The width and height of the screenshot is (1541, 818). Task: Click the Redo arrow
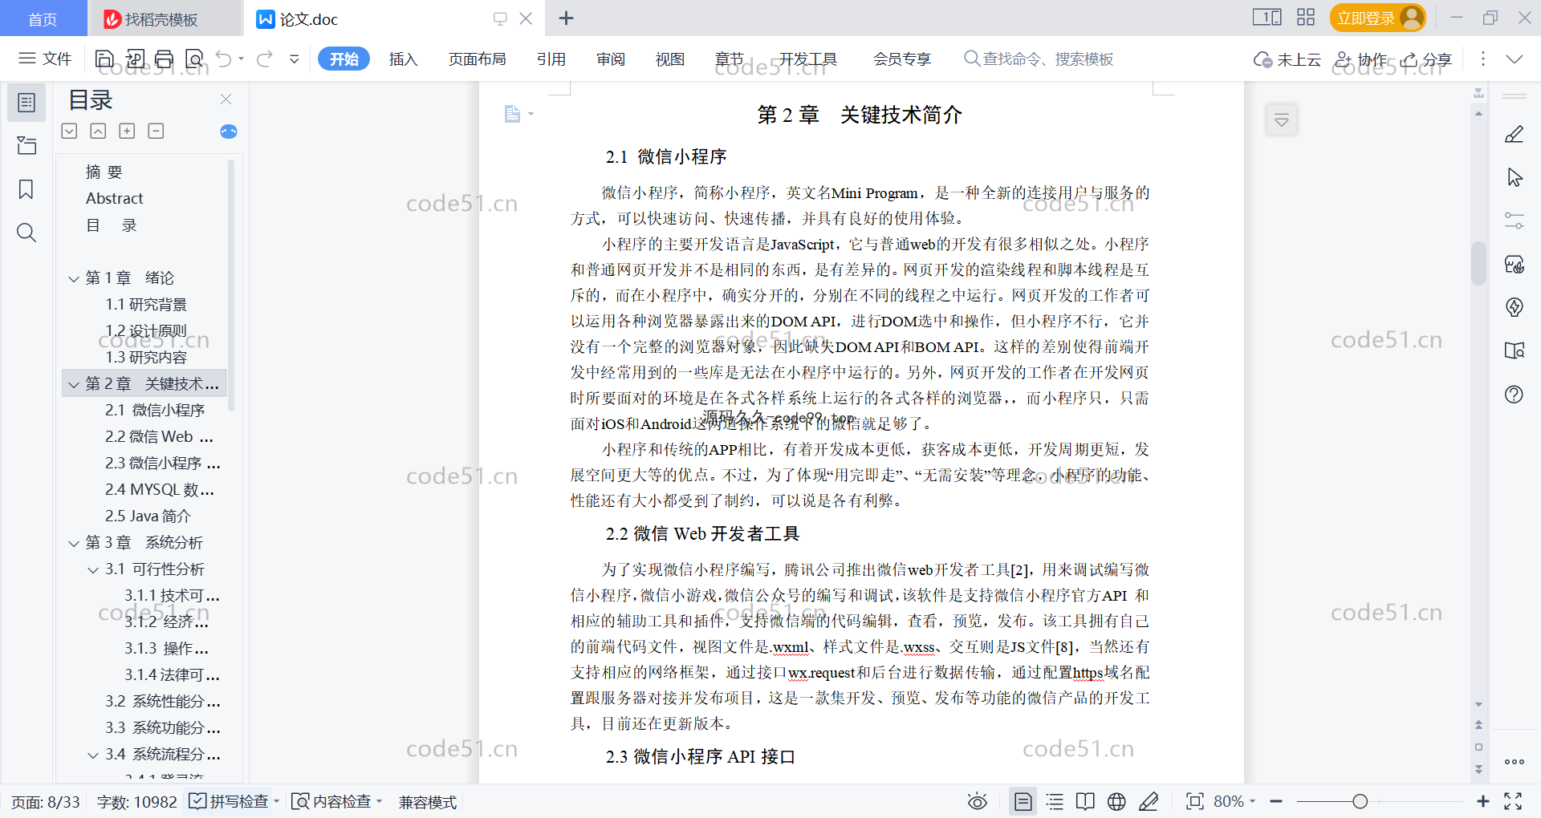tap(264, 59)
